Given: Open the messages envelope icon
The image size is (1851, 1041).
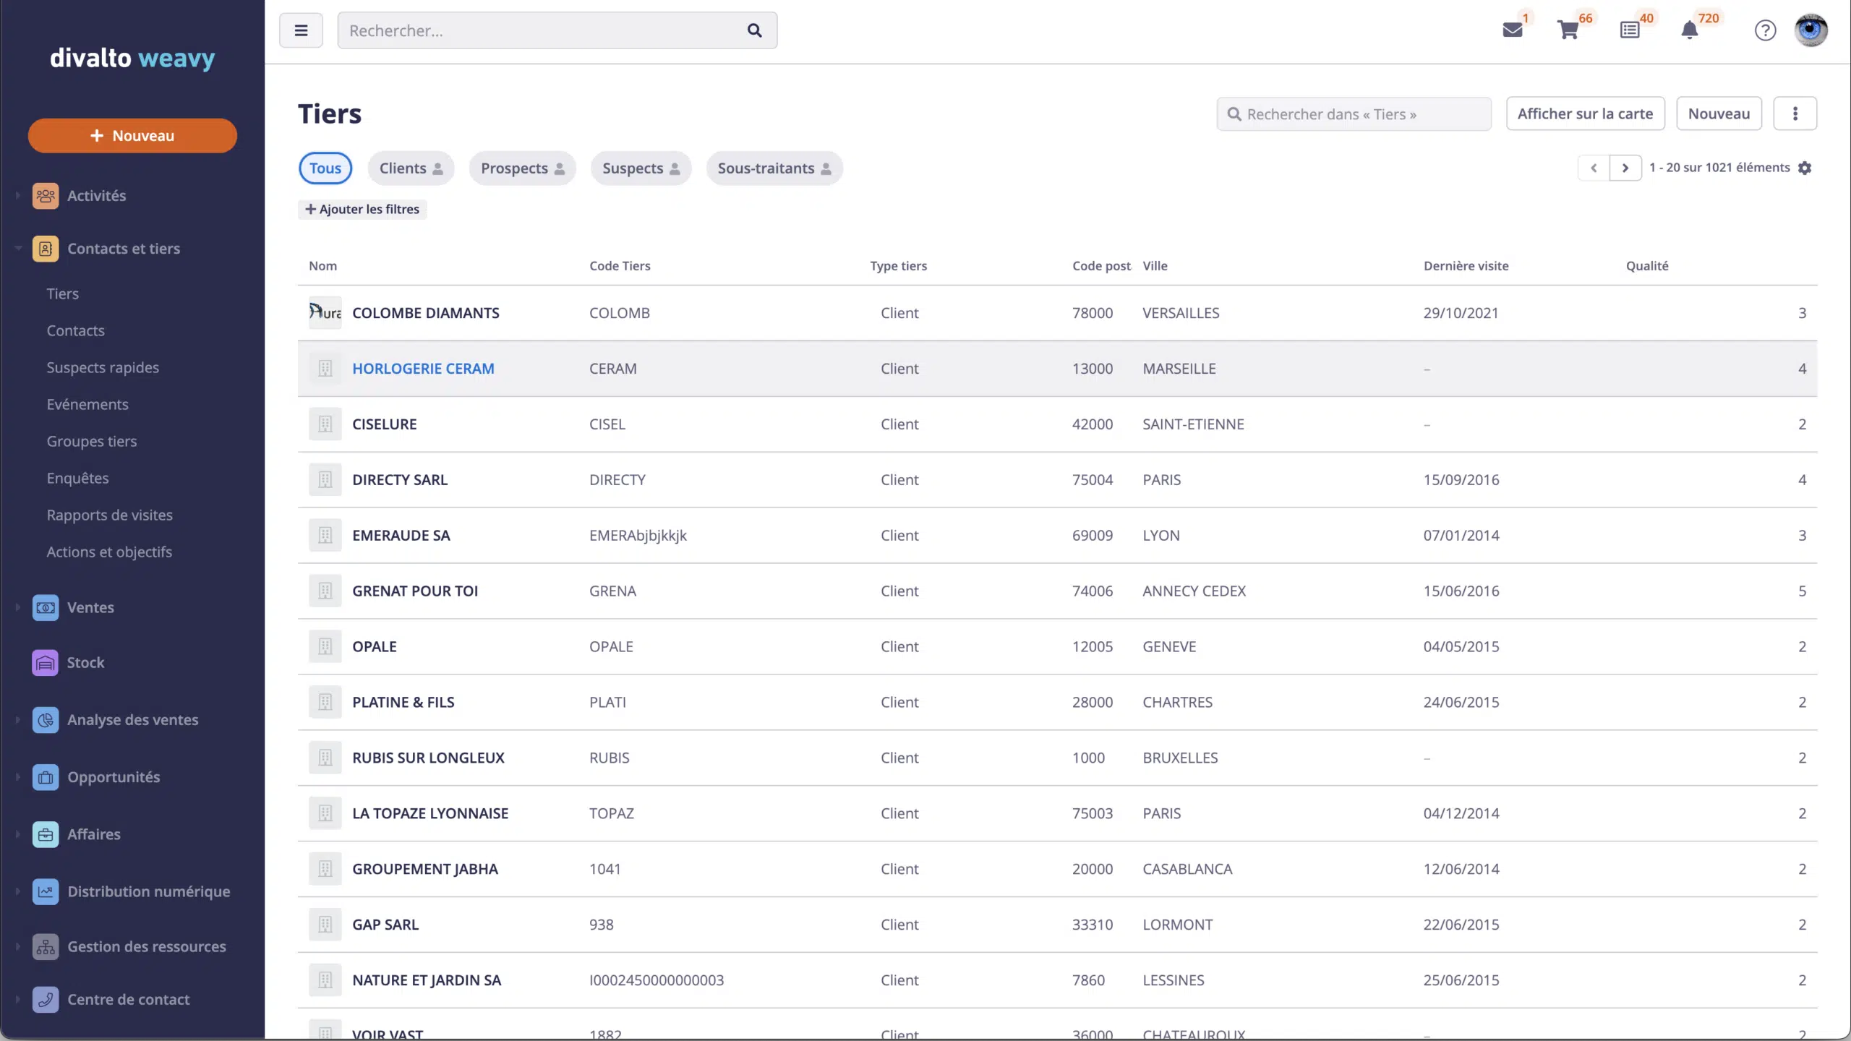Looking at the screenshot, I should point(1513,30).
